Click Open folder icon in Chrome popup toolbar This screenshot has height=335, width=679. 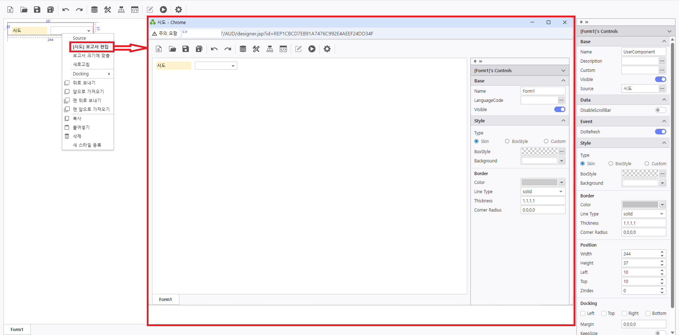[172, 49]
